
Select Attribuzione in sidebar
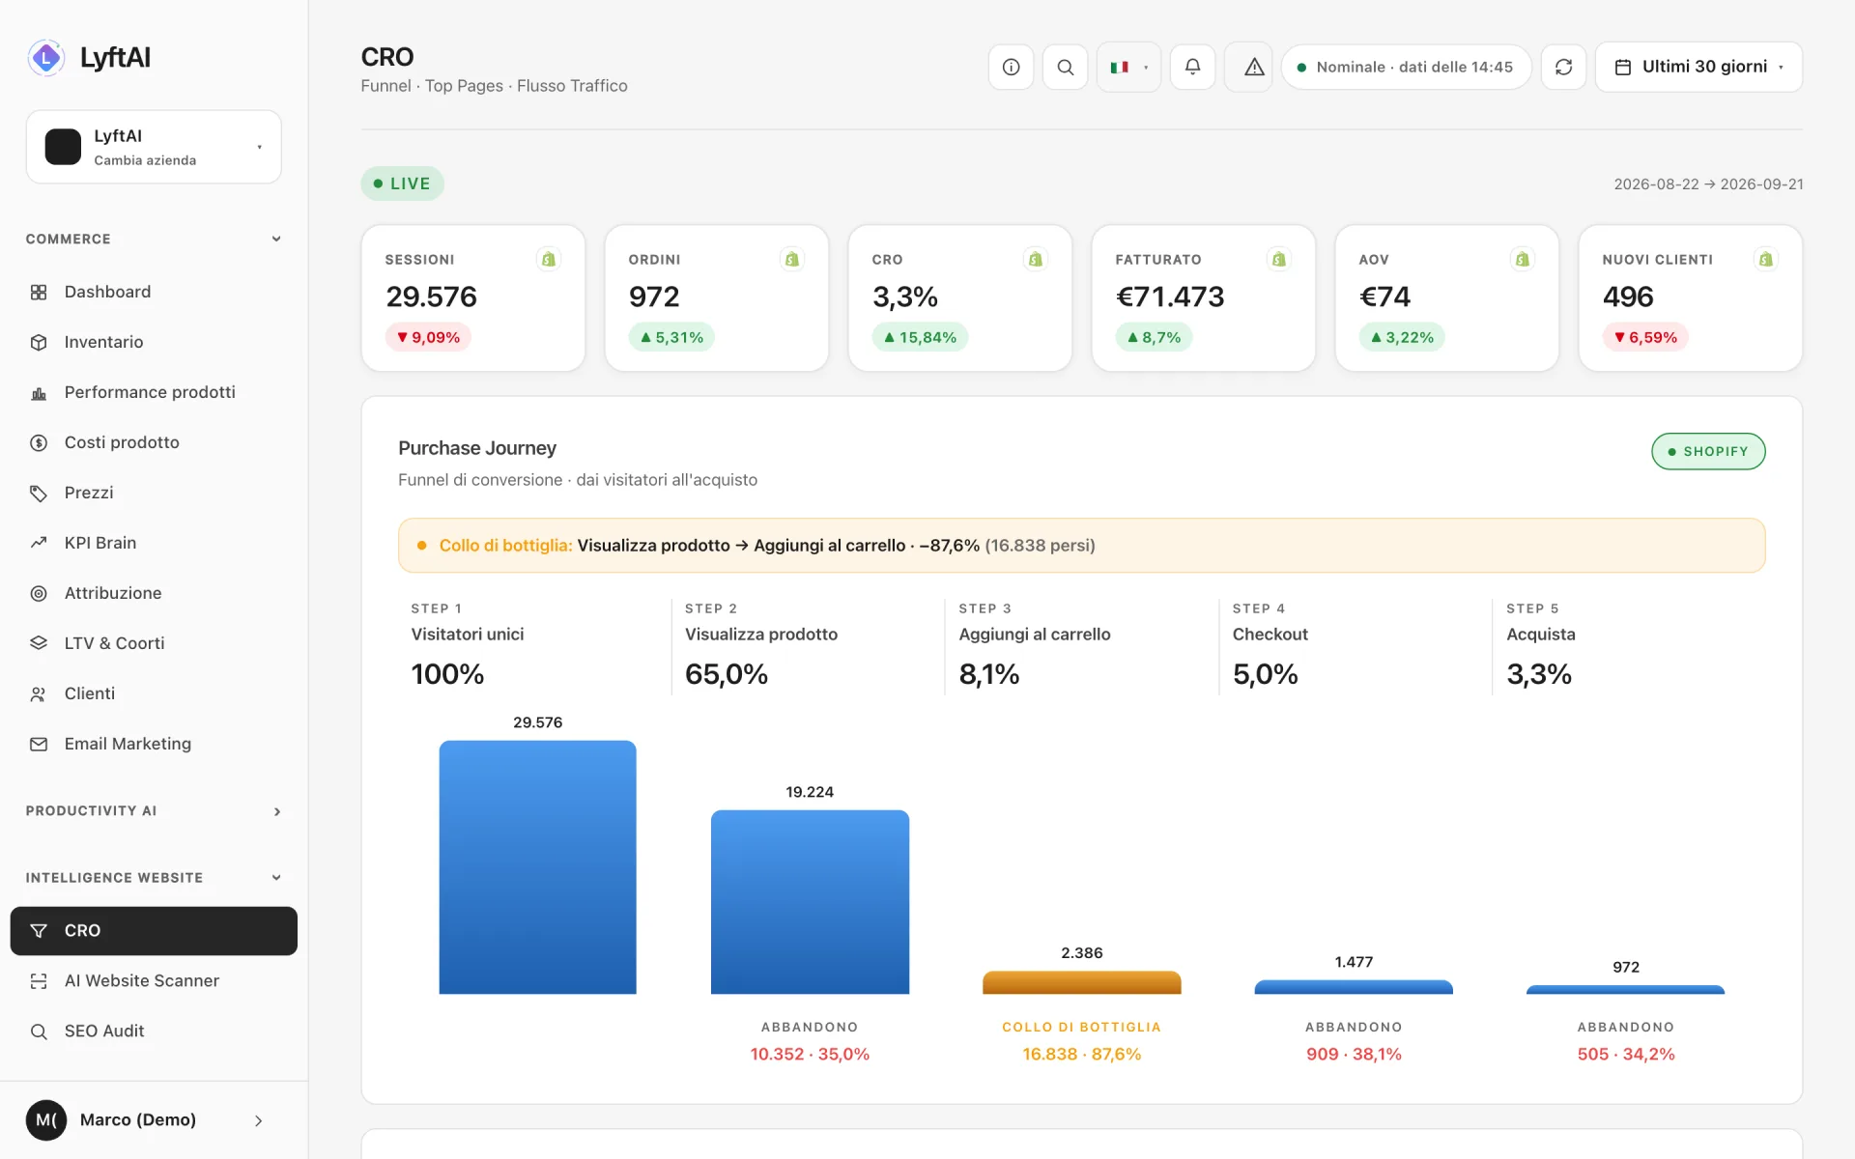click(154, 593)
